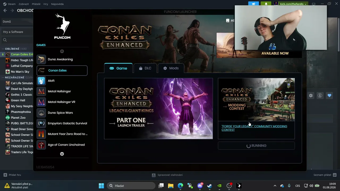Open the CES keyboard language indicator
Image resolution: width=340 pixels, height=191 pixels.
tap(298, 186)
